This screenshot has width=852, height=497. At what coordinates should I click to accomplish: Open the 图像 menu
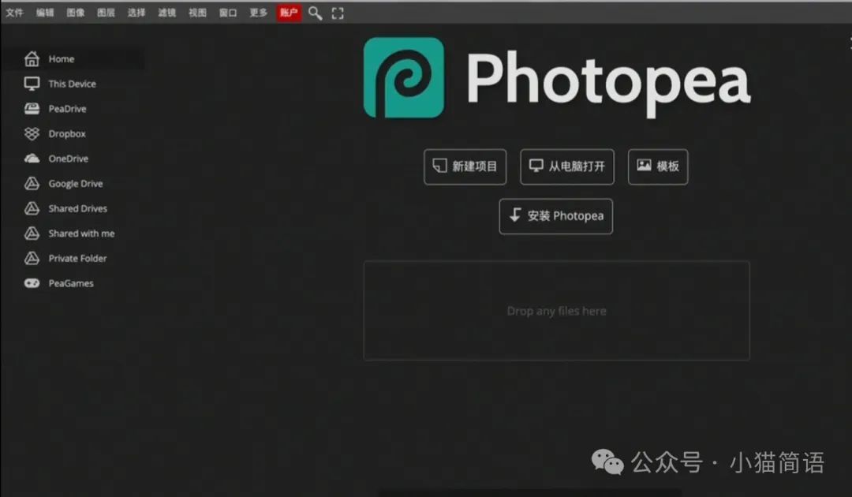click(76, 13)
